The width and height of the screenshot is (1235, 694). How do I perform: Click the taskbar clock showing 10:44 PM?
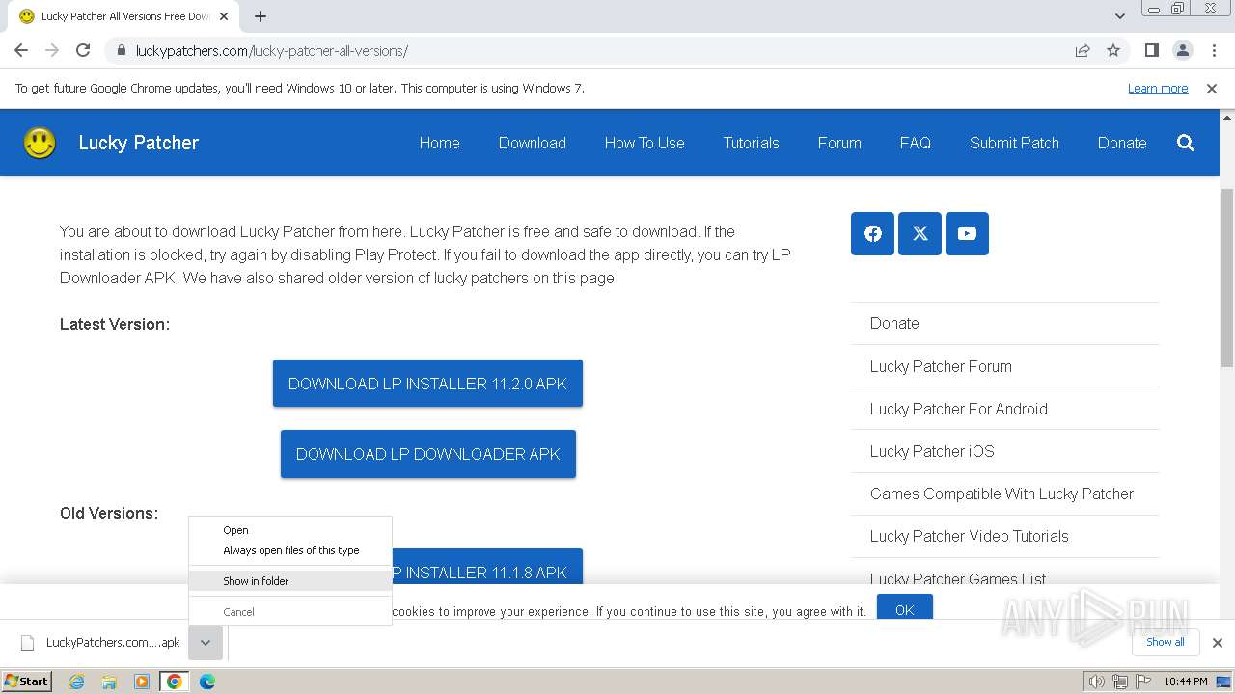pos(1185,681)
